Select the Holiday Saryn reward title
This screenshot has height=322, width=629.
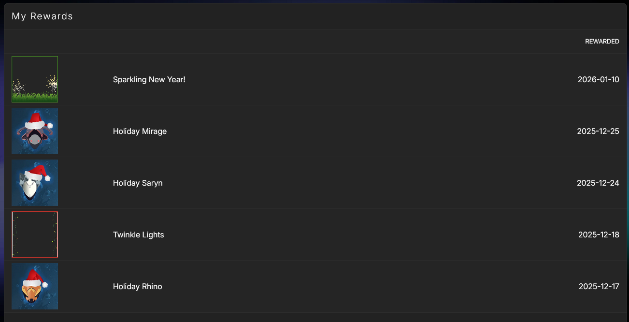point(138,183)
